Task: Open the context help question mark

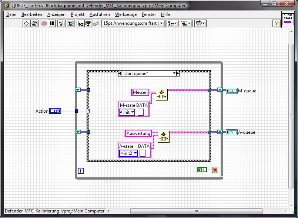Action: [x=276, y=23]
